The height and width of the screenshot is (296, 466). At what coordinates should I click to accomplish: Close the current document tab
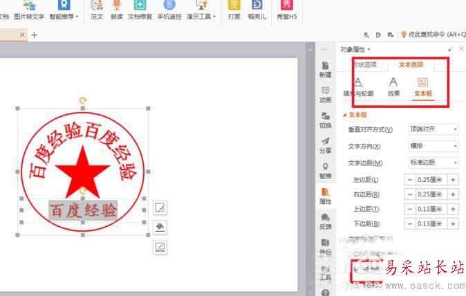tap(22, 35)
